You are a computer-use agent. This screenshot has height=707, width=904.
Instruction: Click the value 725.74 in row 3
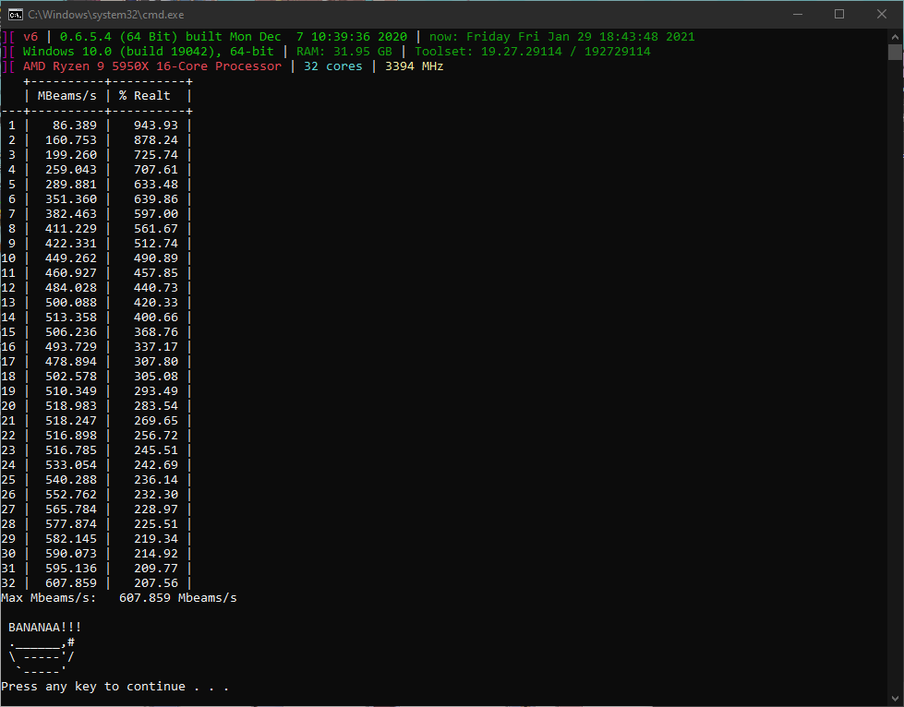click(x=156, y=155)
